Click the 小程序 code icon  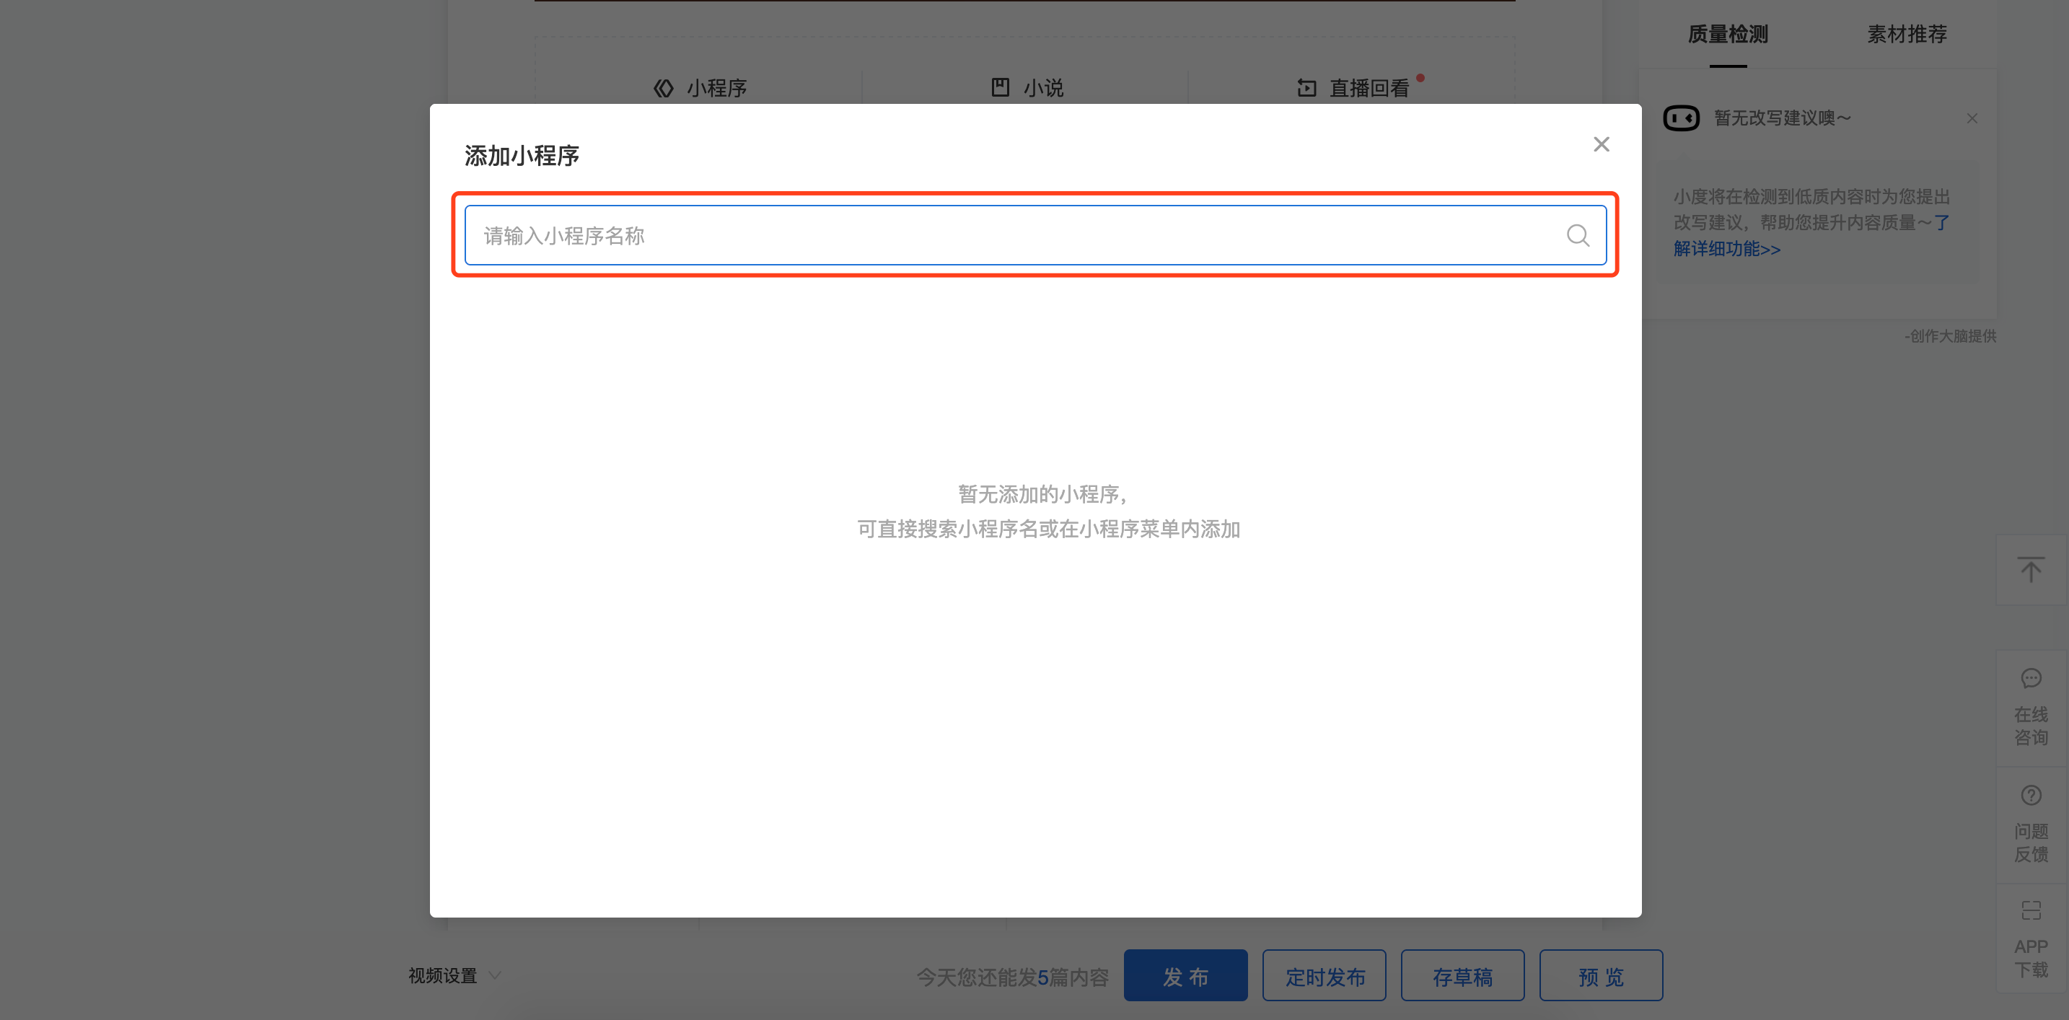(x=664, y=87)
